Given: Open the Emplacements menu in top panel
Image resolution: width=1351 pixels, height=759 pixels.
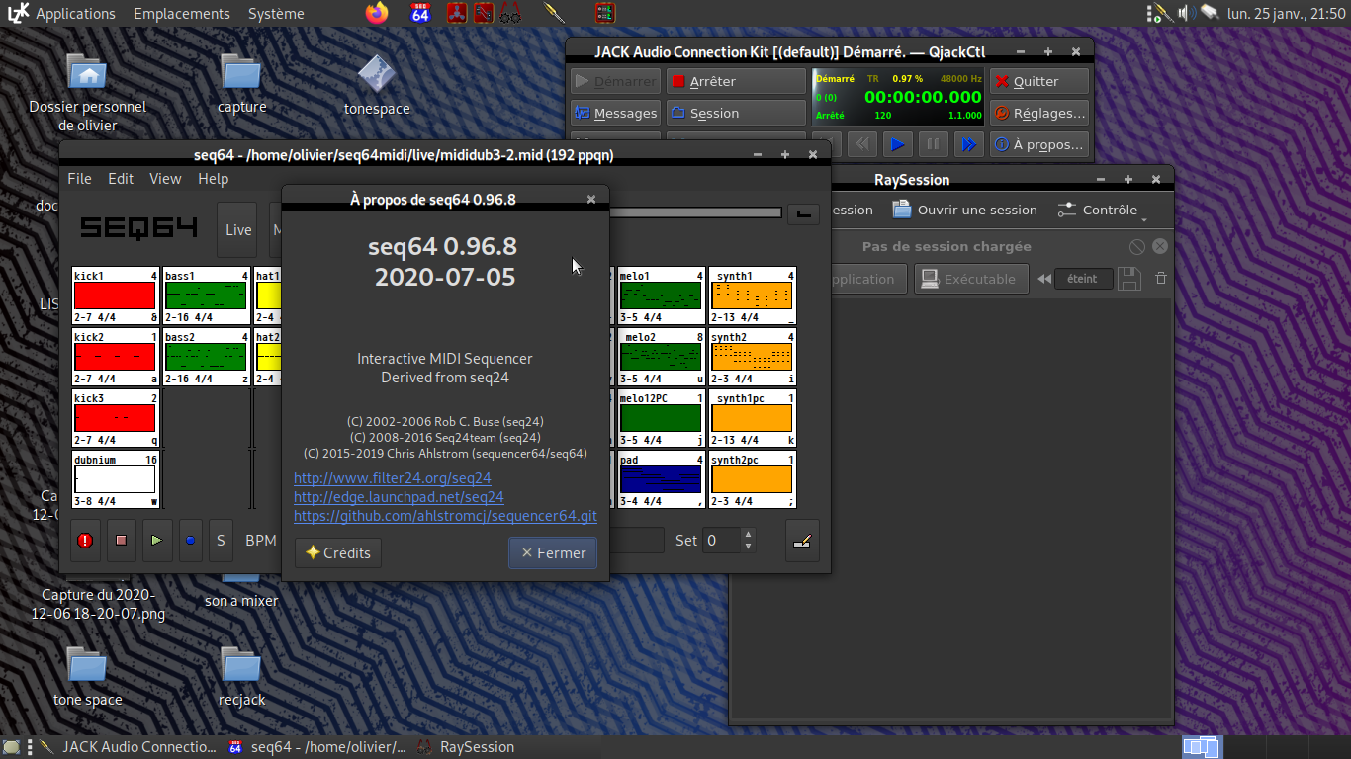Looking at the screenshot, I should pyautogui.click(x=182, y=14).
